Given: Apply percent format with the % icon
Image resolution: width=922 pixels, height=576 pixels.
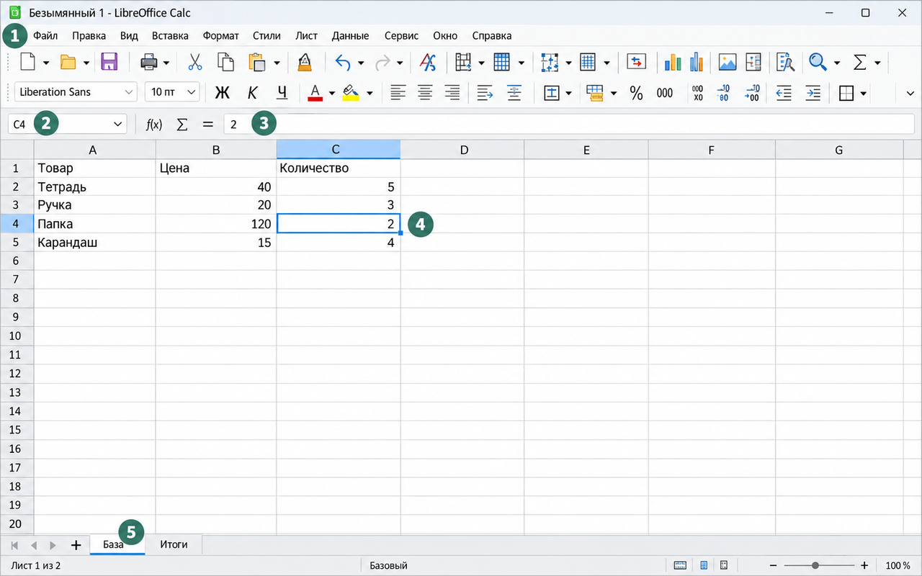Looking at the screenshot, I should 636,93.
